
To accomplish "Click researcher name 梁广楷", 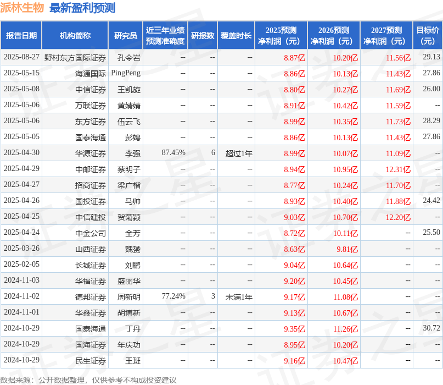I will [129, 185].
